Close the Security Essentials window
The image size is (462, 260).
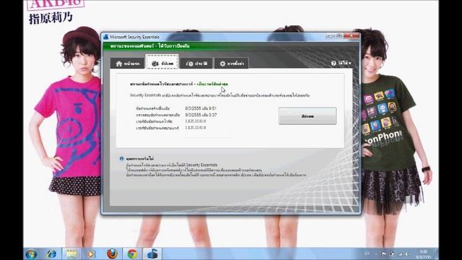[x=352, y=36]
